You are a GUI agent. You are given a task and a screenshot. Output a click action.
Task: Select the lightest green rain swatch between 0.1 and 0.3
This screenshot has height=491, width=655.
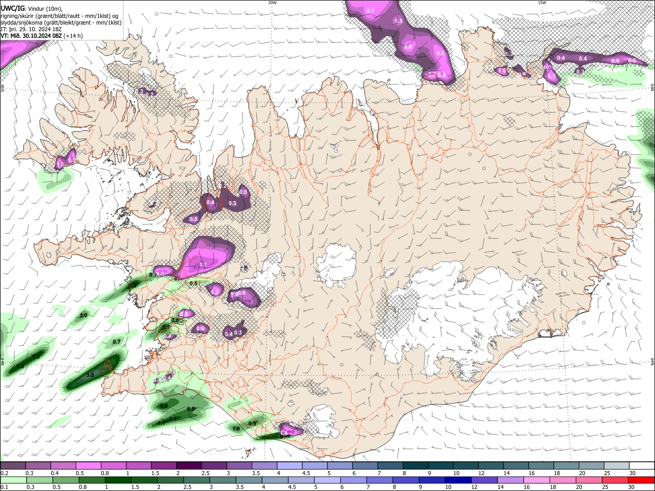point(13,480)
